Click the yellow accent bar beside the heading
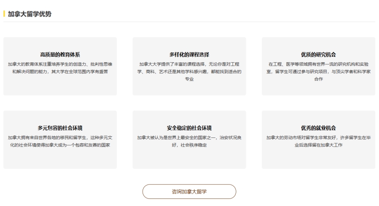This screenshot has width=379, height=206. coord(4,14)
